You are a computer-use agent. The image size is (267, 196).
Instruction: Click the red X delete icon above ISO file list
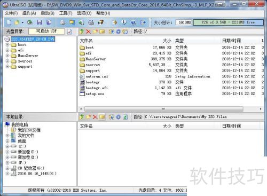(88, 32)
